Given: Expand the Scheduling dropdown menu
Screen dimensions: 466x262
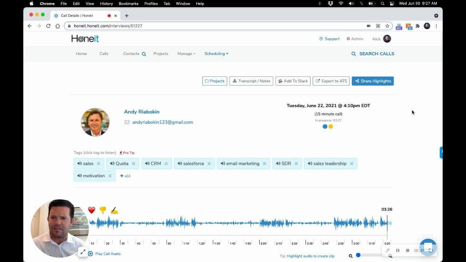Looking at the screenshot, I should (216, 53).
